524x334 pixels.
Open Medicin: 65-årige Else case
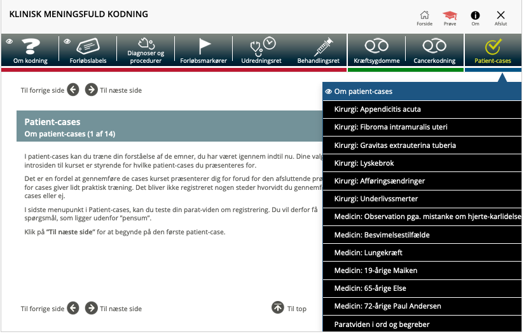tap(422, 288)
